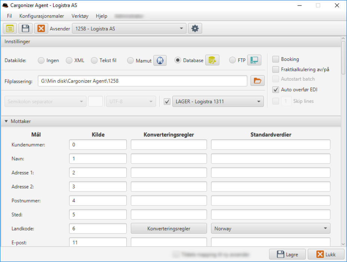Viewport: 347px width, 262px height.
Task: Click Postnummer Kilde field
Action: coord(98,200)
